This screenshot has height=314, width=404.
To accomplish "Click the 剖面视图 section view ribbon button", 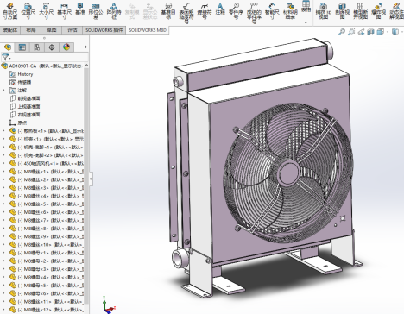I will pyautogui.click(x=342, y=10).
